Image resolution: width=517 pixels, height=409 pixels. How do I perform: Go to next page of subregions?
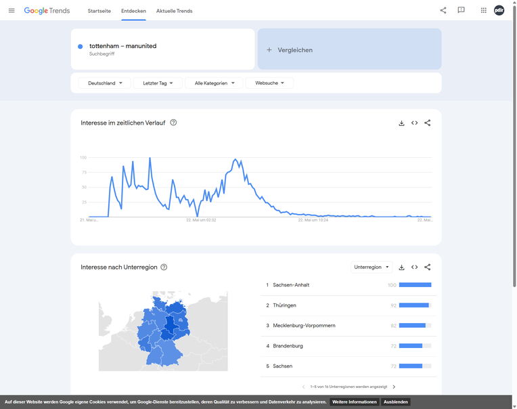394,387
